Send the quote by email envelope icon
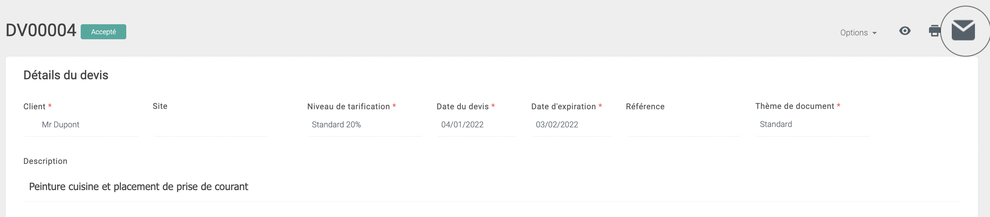Screen dimensions: 990x217 pyautogui.click(x=963, y=31)
